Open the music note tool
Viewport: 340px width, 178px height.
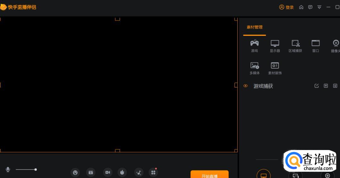(139, 172)
